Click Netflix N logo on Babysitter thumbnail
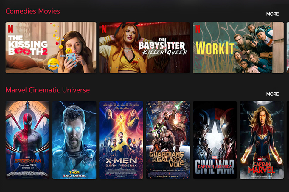The width and height of the screenshot is (289, 192). (104, 29)
